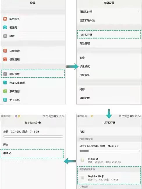The height and width of the screenshot is (189, 142).
Task: Open 内部存储 storage entry
Action: point(109,160)
